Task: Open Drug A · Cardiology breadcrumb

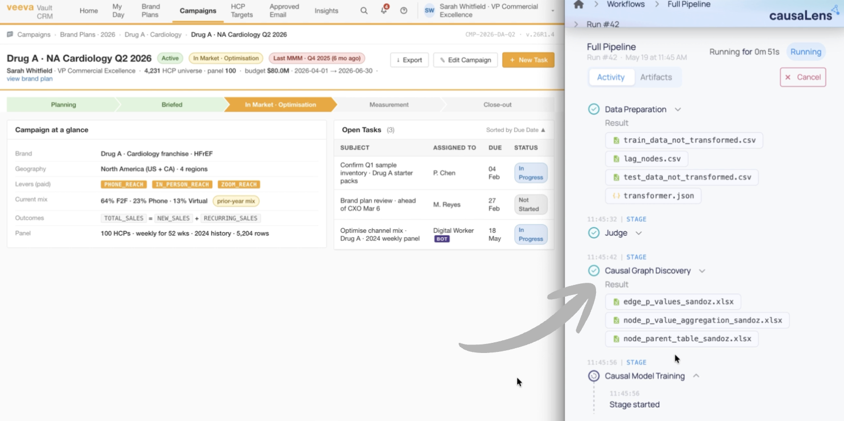Action: [153, 35]
